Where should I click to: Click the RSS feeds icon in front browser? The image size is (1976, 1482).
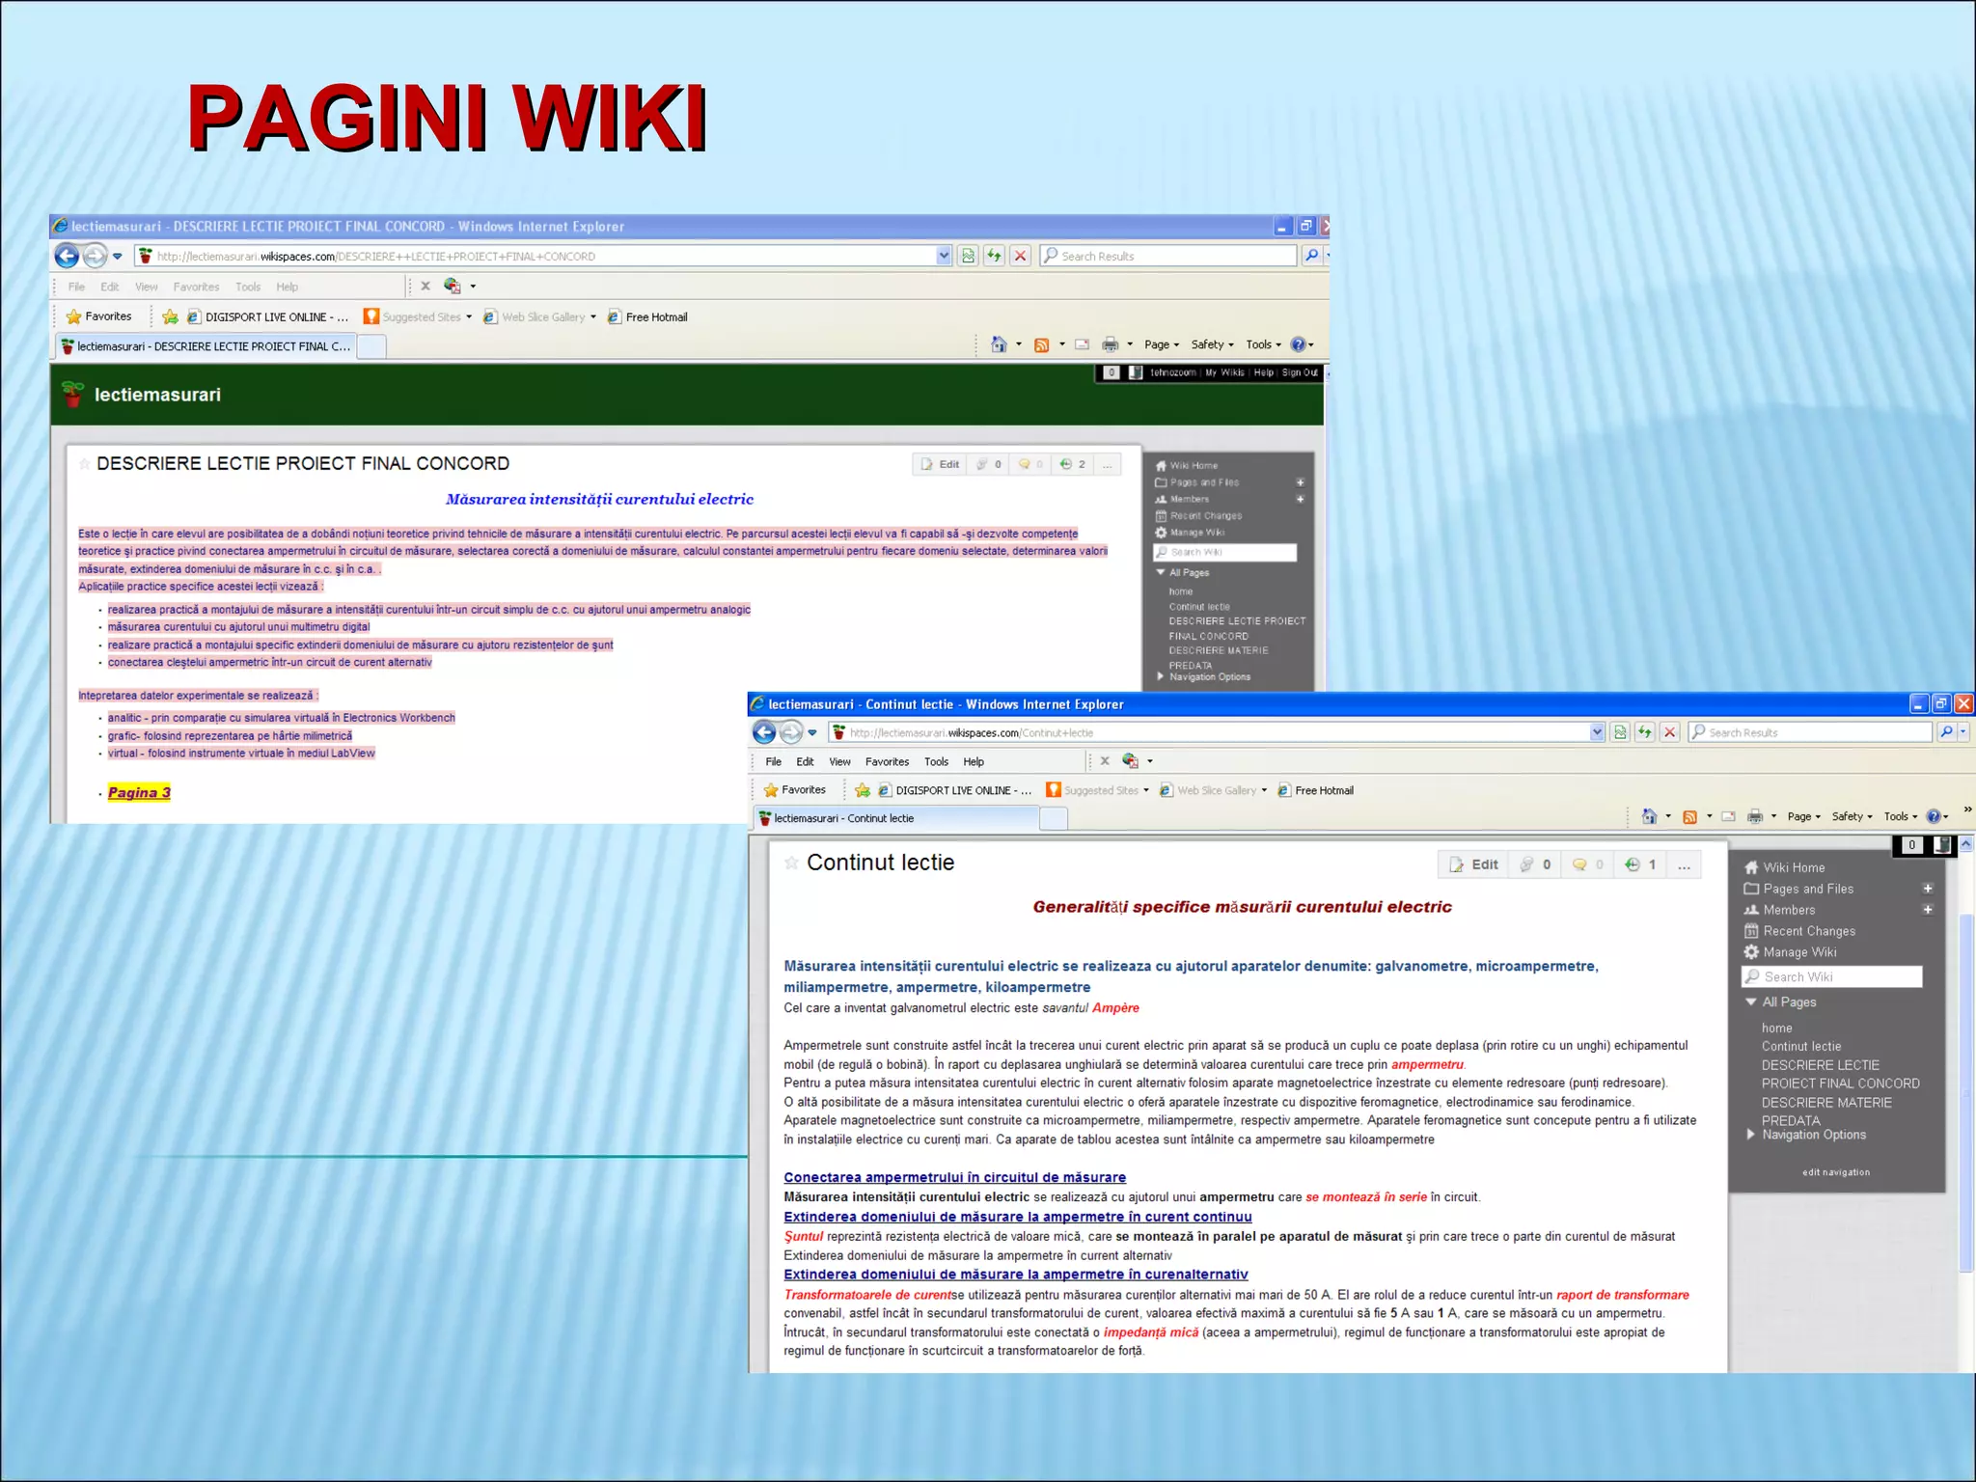[x=1689, y=816]
